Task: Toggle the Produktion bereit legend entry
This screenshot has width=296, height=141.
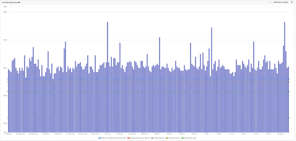Action: coord(173,138)
